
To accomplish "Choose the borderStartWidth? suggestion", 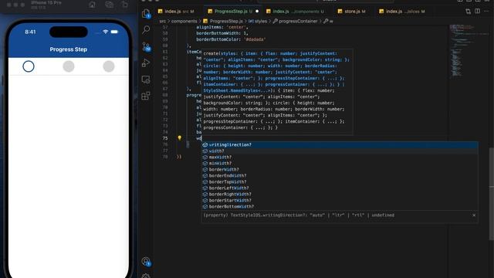I will pos(340,200).
